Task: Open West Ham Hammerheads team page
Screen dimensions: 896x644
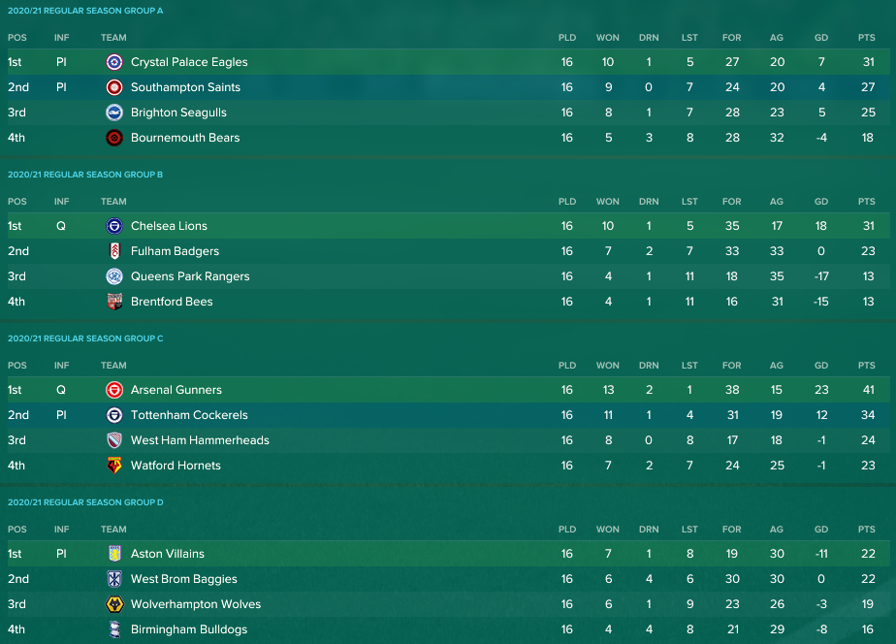Action: (200, 440)
